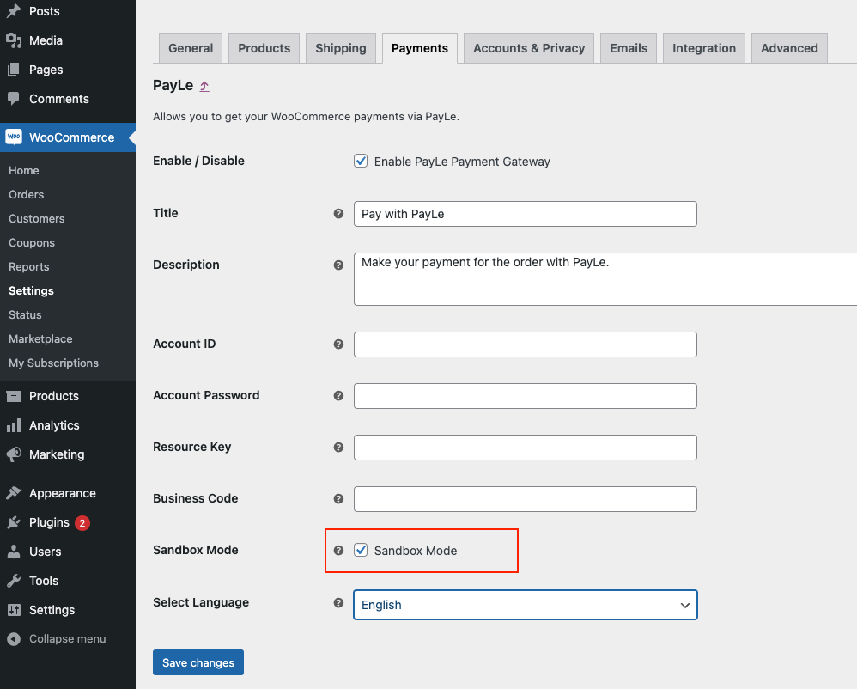Click into the Business Code field

coord(526,498)
